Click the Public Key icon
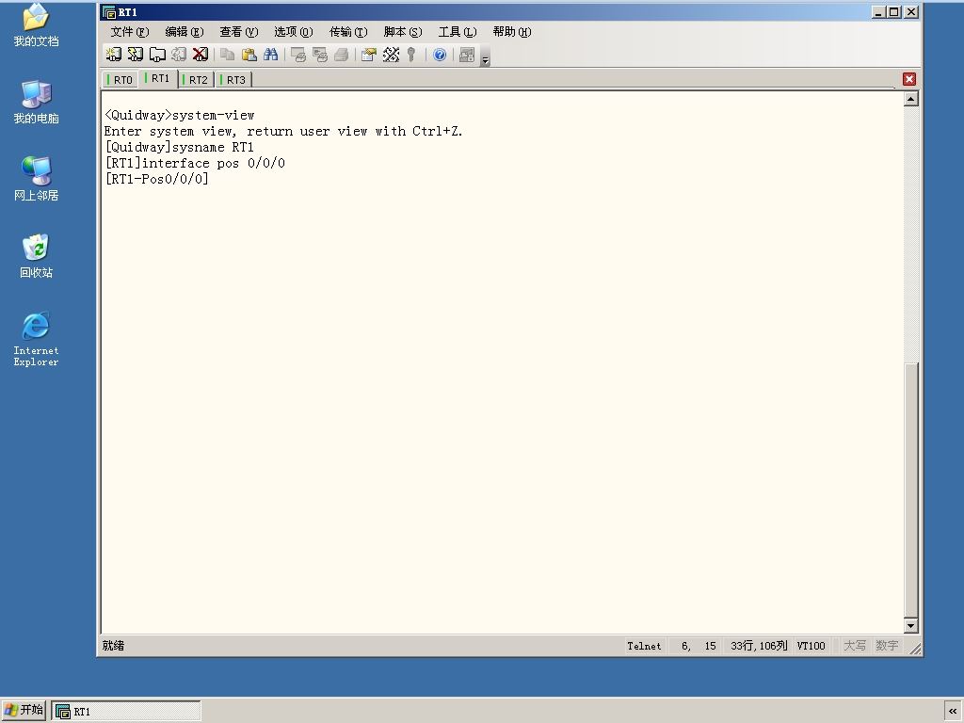The width and height of the screenshot is (964, 723). (x=412, y=55)
